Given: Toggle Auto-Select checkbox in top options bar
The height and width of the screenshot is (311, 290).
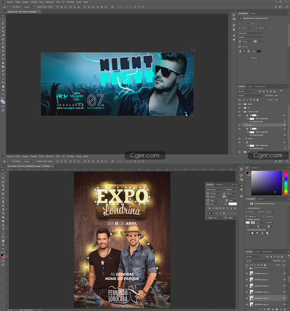Looking at the screenshot, I should point(12,7).
